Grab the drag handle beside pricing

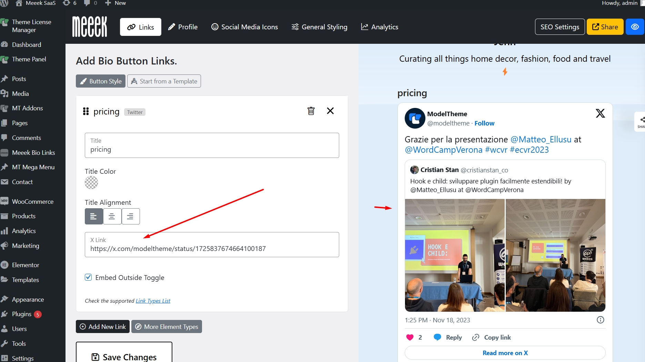point(86,111)
